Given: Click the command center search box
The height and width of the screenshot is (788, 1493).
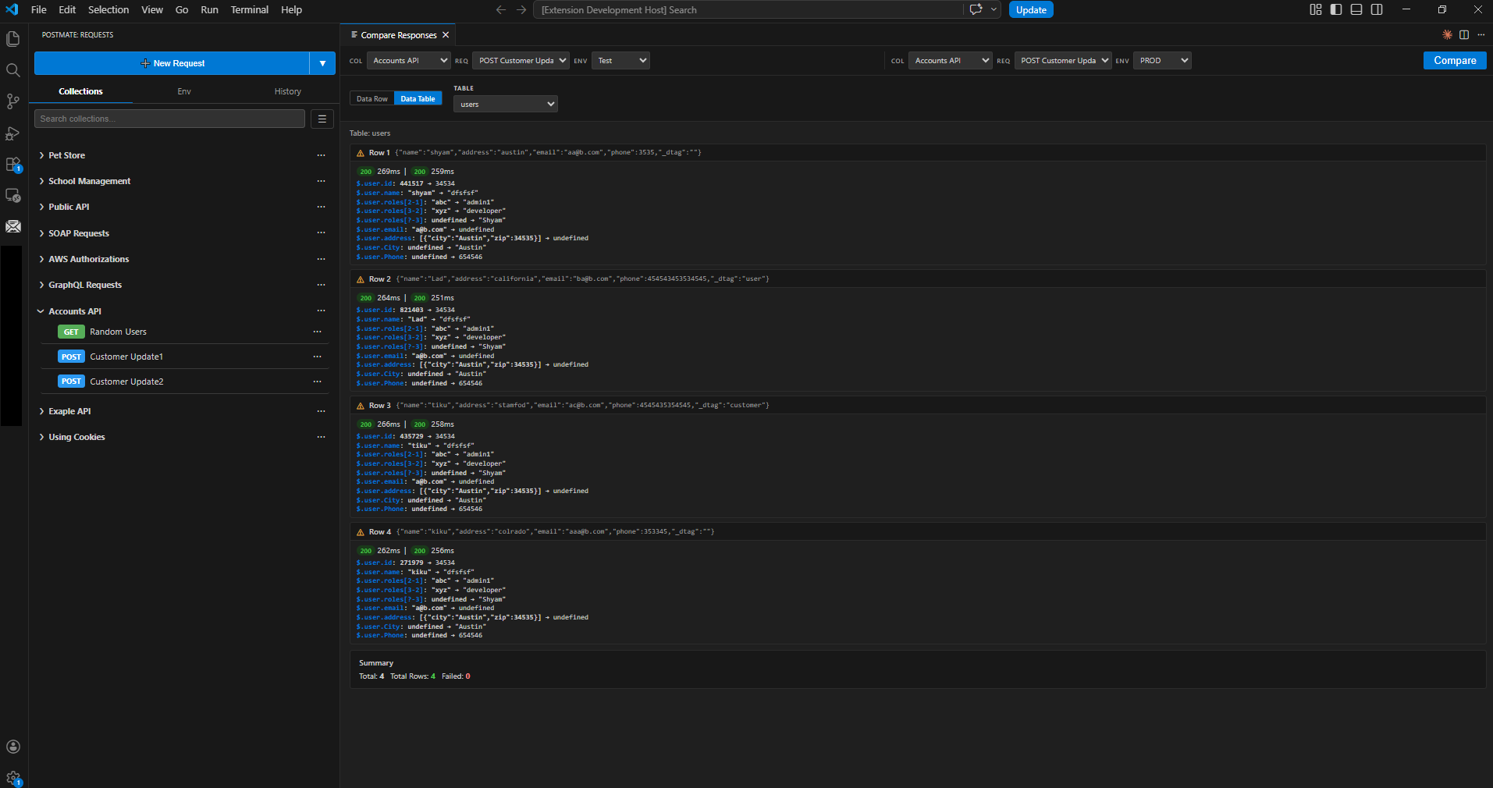Looking at the screenshot, I should [x=748, y=9].
